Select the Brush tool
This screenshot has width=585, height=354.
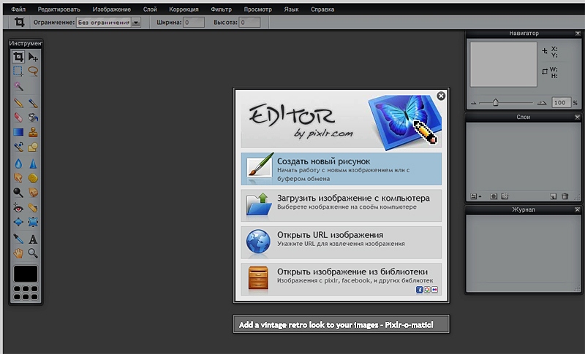coord(33,103)
